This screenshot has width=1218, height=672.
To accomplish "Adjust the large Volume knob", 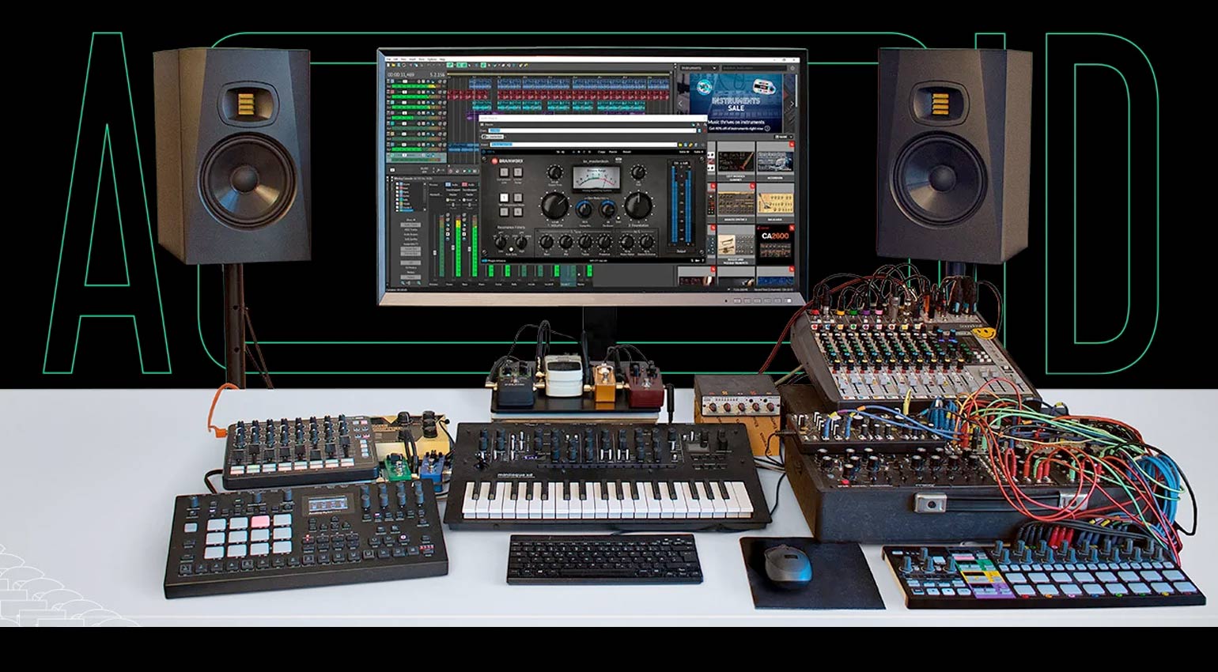I will pyautogui.click(x=554, y=206).
